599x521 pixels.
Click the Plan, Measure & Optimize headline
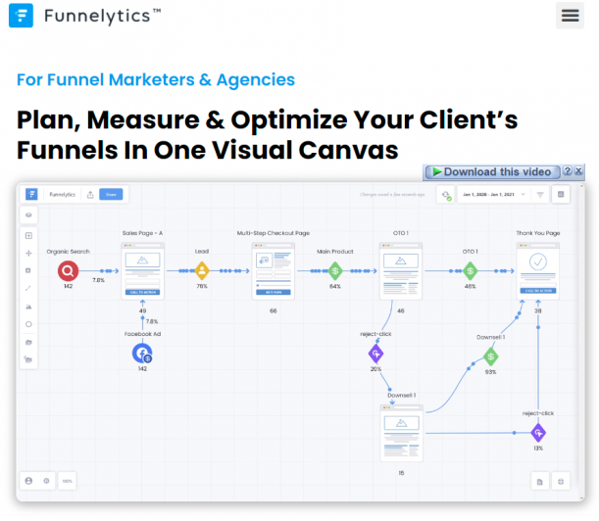coord(267,134)
